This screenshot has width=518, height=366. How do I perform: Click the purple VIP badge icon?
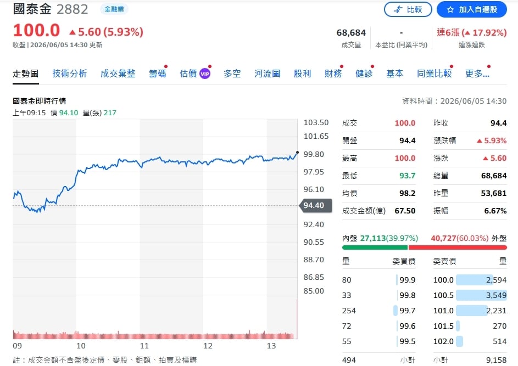[x=205, y=74]
